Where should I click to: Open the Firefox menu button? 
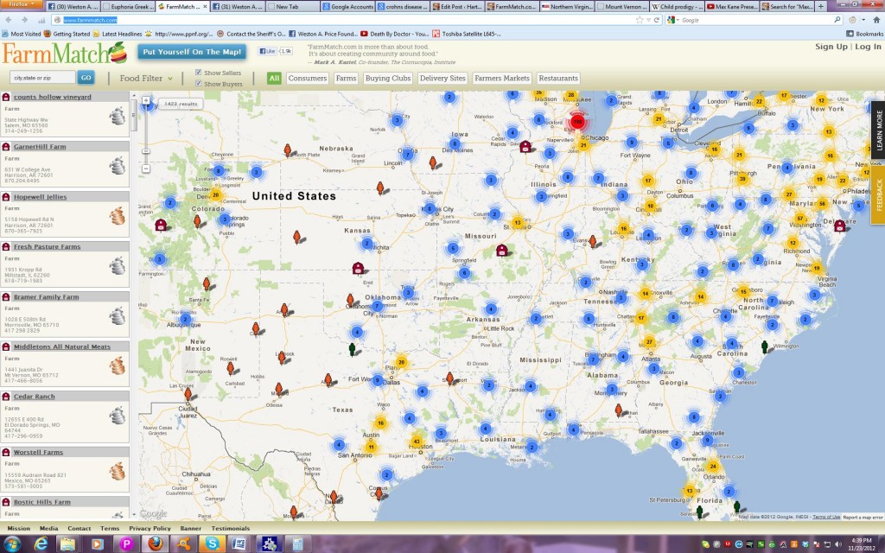coord(21,4)
